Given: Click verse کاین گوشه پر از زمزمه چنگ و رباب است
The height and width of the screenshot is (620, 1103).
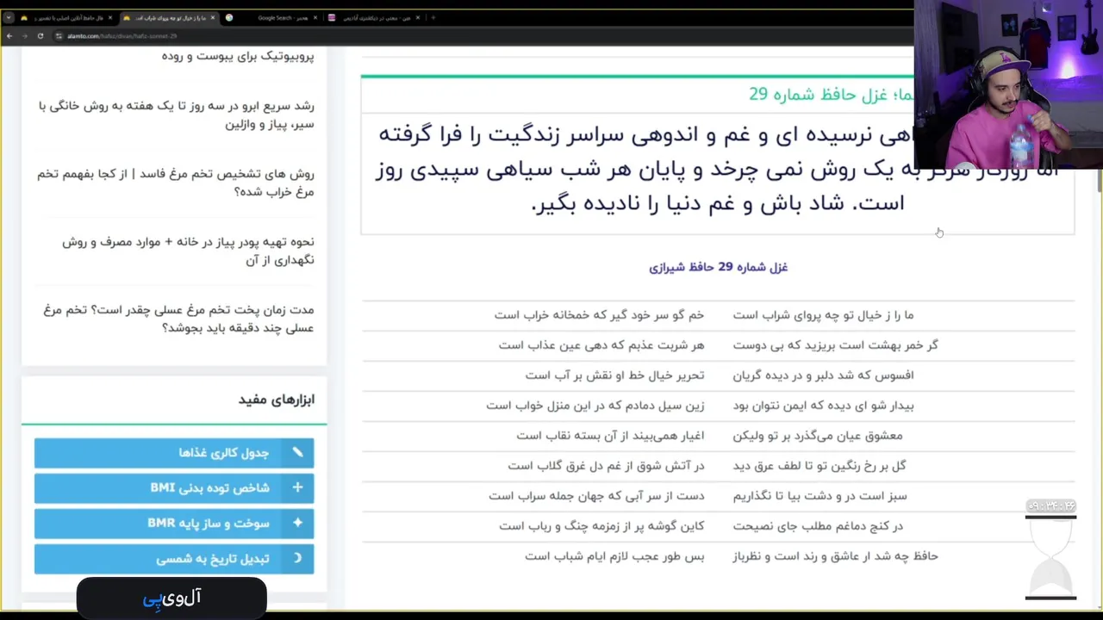Looking at the screenshot, I should [x=601, y=526].
